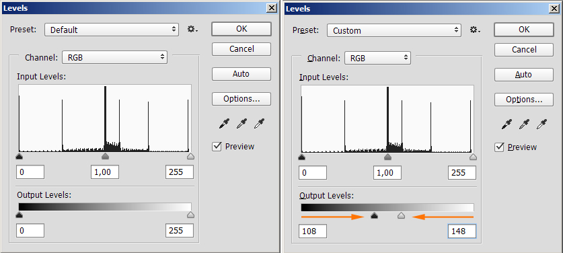Select black point eyedropper in right dialog
563x253 pixels.
point(506,124)
